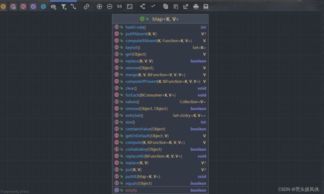The height and width of the screenshot is (194, 324).
Task: Click the apply layout icon
Action: (143, 6)
